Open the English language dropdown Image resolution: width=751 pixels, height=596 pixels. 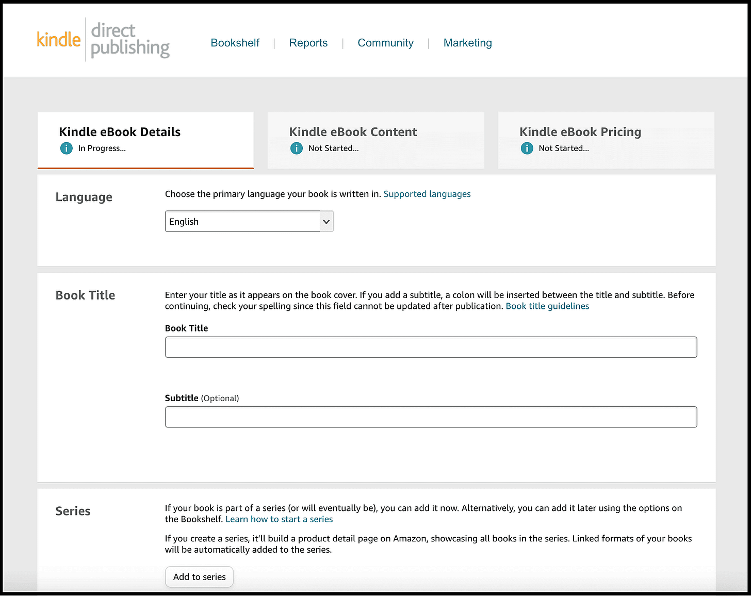pyautogui.click(x=249, y=221)
